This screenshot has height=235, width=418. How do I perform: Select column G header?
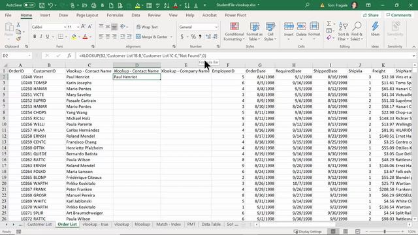click(260, 65)
